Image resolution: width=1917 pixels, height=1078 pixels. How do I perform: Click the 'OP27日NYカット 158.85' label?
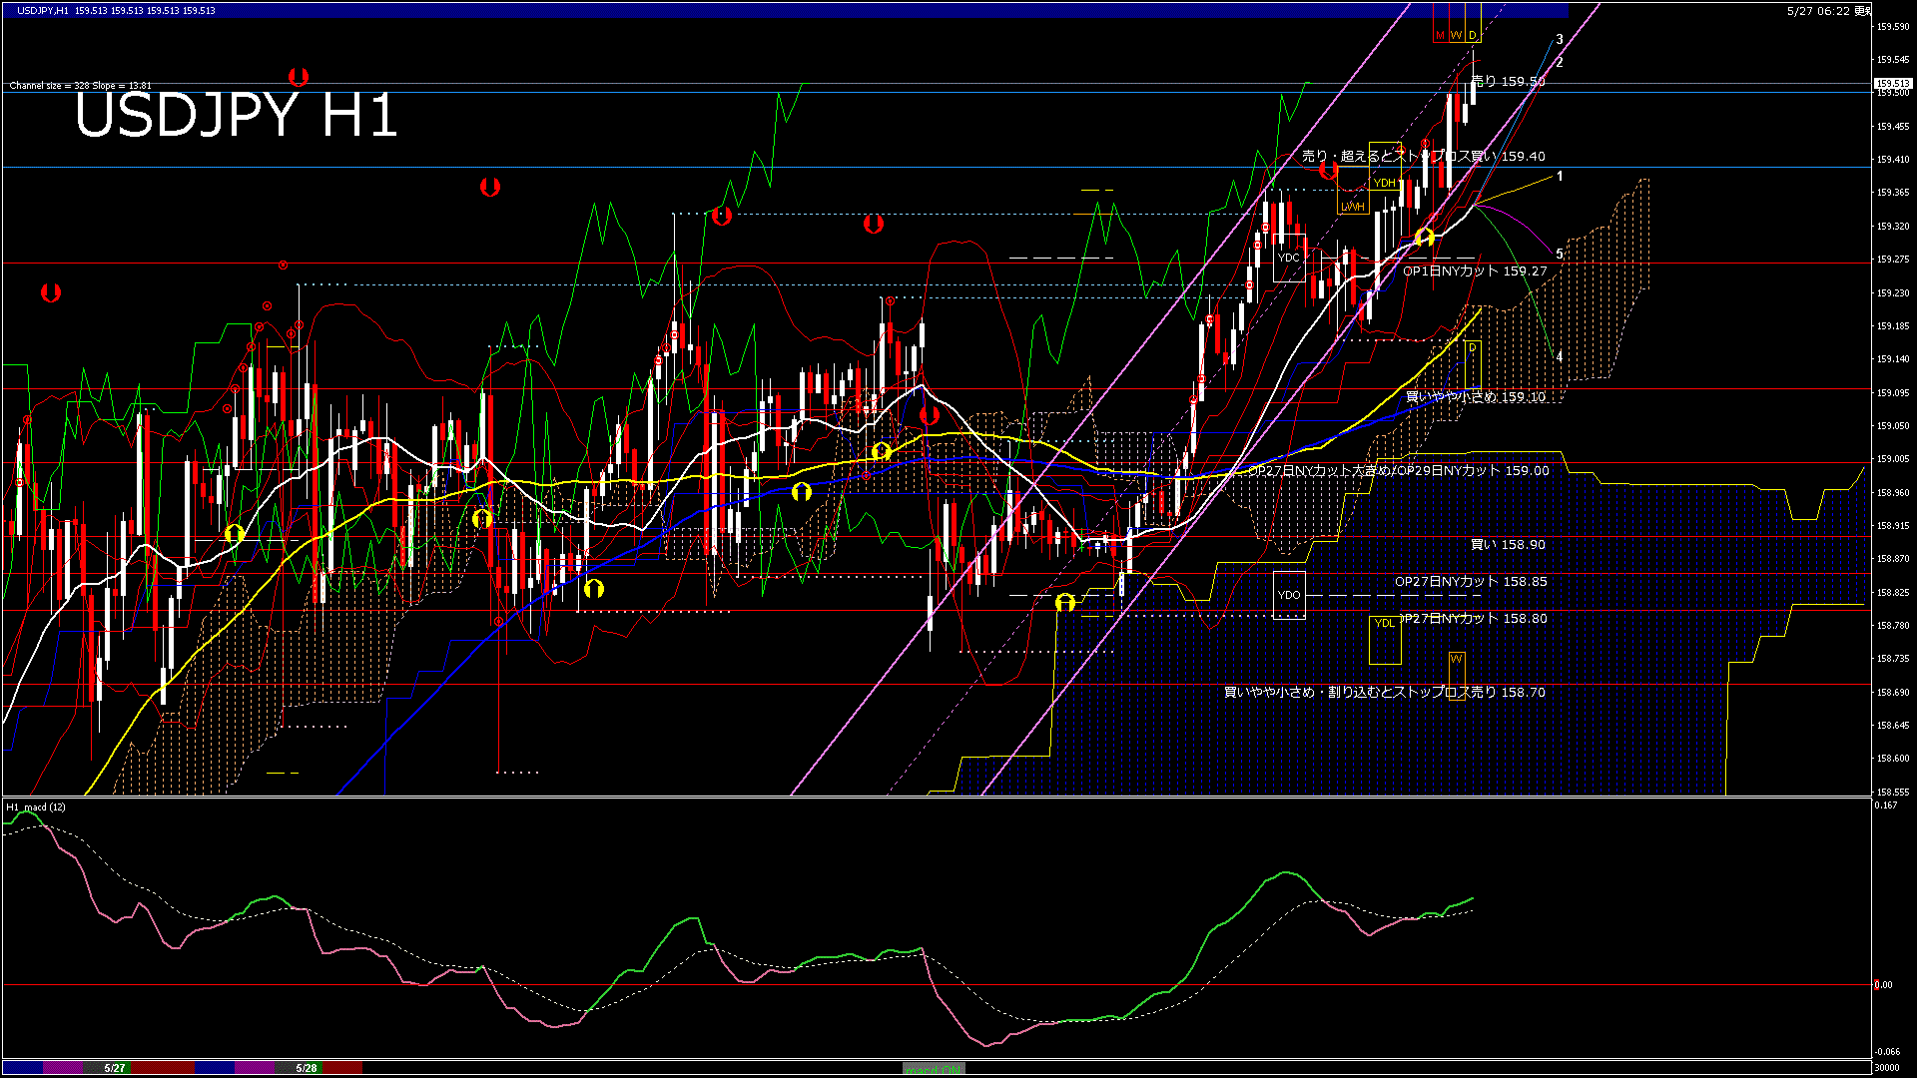click(1471, 582)
